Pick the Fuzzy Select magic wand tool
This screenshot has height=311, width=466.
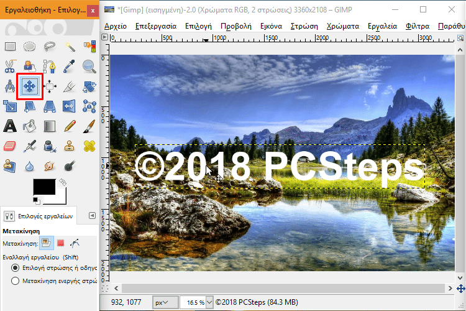click(69, 47)
